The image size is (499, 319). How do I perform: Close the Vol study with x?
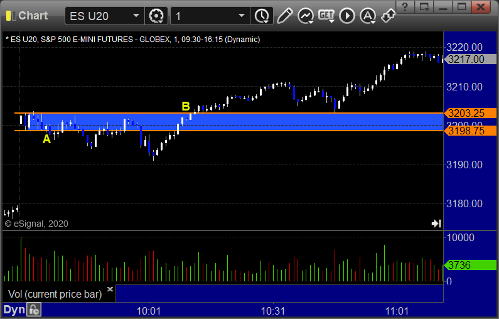(x=110, y=289)
